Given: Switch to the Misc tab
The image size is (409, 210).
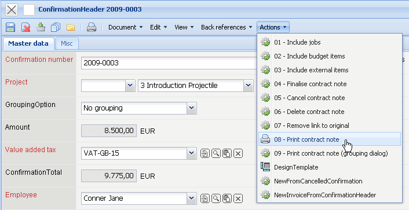Looking at the screenshot, I should [67, 43].
